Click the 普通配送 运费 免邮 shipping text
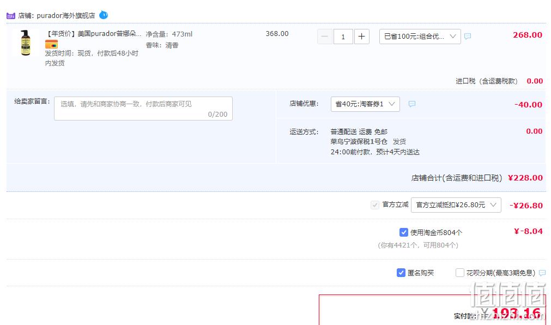The image size is (551, 325). click(359, 131)
